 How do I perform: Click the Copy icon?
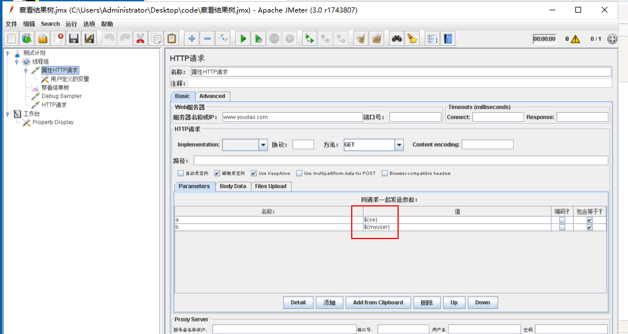tap(156, 38)
